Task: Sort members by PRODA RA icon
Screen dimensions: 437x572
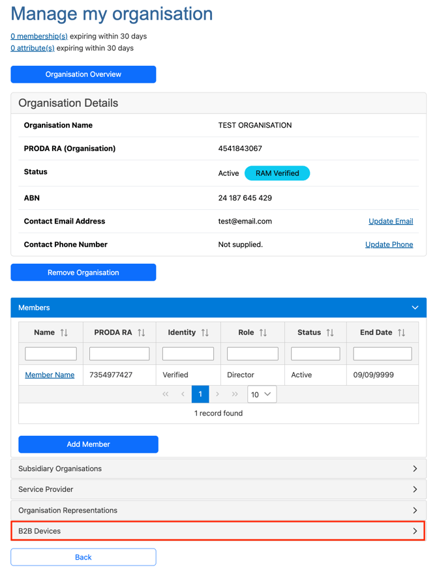Action: 142,333
